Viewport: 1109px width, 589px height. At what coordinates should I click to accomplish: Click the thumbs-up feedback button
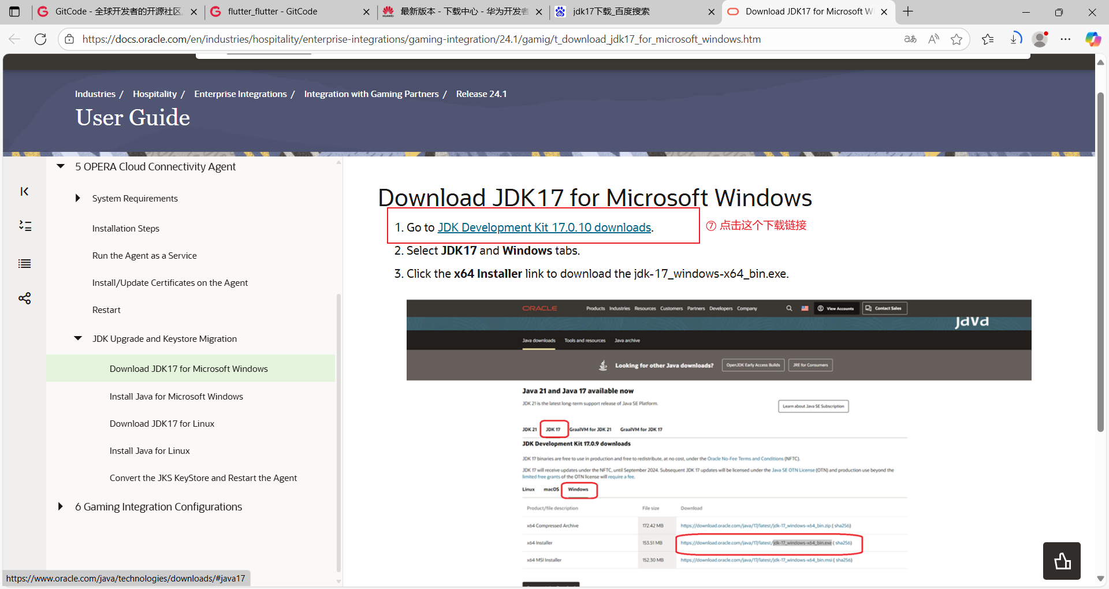coord(1062,561)
